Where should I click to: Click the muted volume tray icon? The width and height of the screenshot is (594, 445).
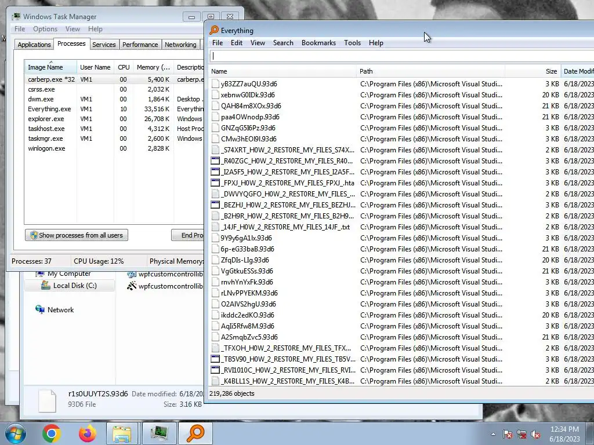[535, 434]
